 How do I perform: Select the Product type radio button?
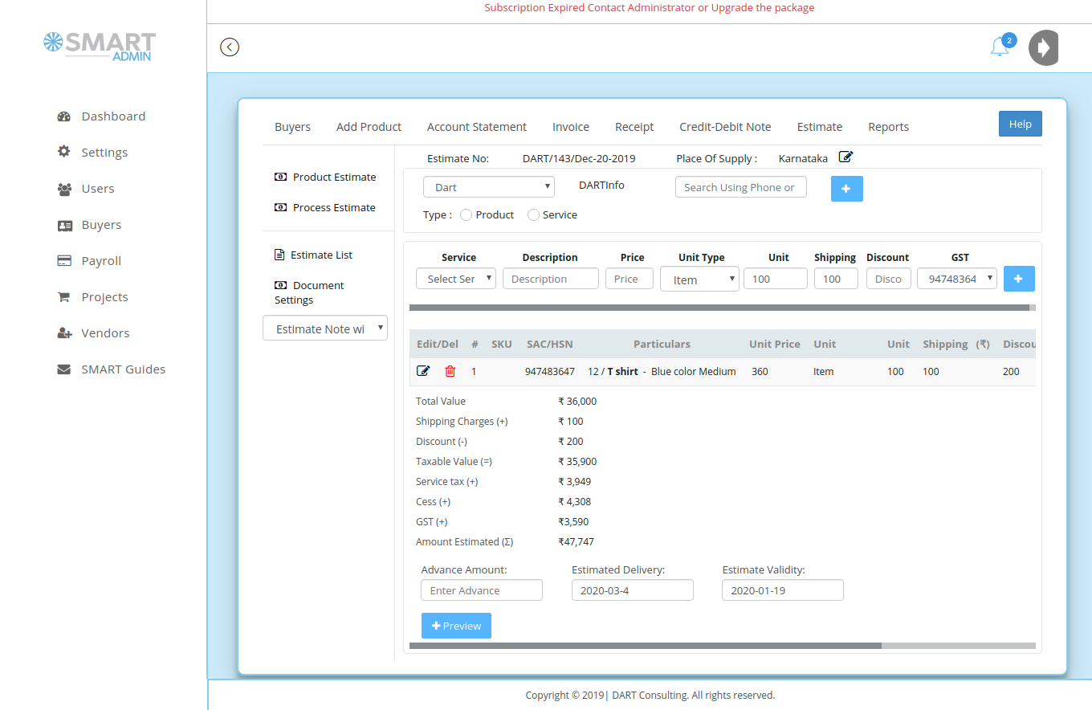coord(467,214)
